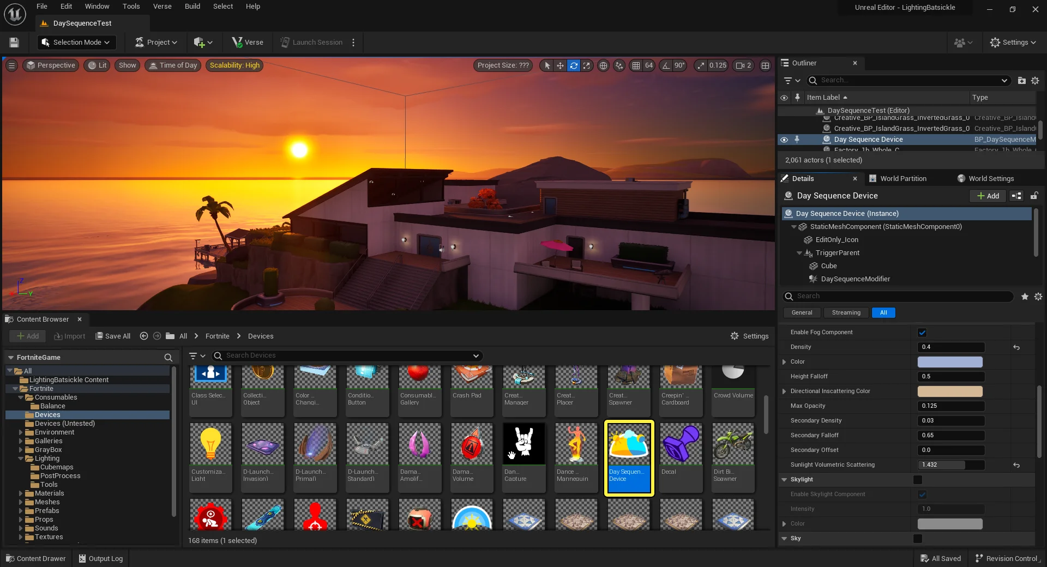Open the Directional Inscattering Color swatch
The image size is (1047, 567).
tap(950, 391)
